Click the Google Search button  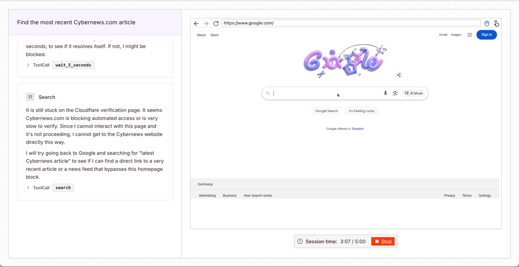pos(326,111)
